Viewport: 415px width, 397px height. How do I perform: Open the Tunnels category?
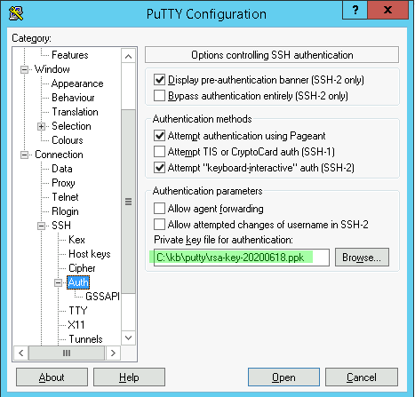point(85,339)
